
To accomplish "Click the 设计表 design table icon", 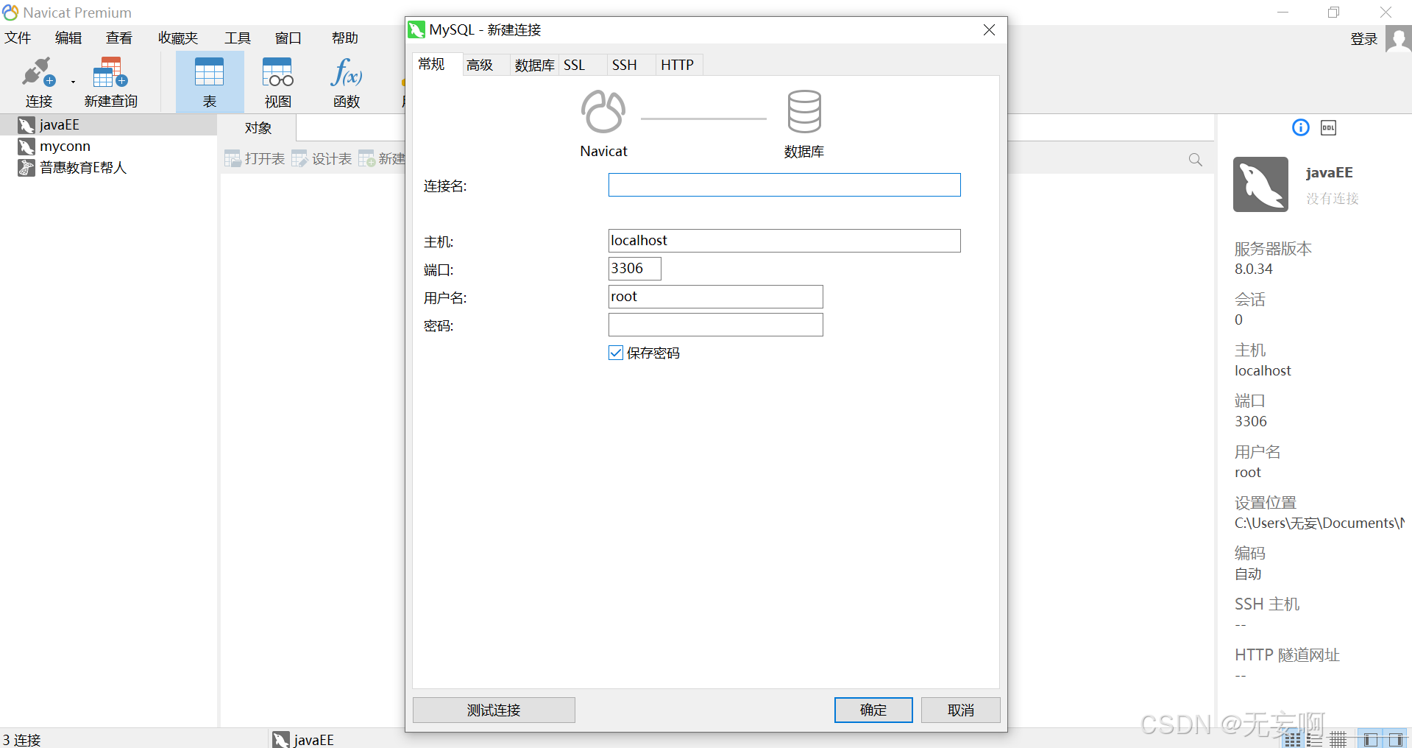I will tap(322, 158).
